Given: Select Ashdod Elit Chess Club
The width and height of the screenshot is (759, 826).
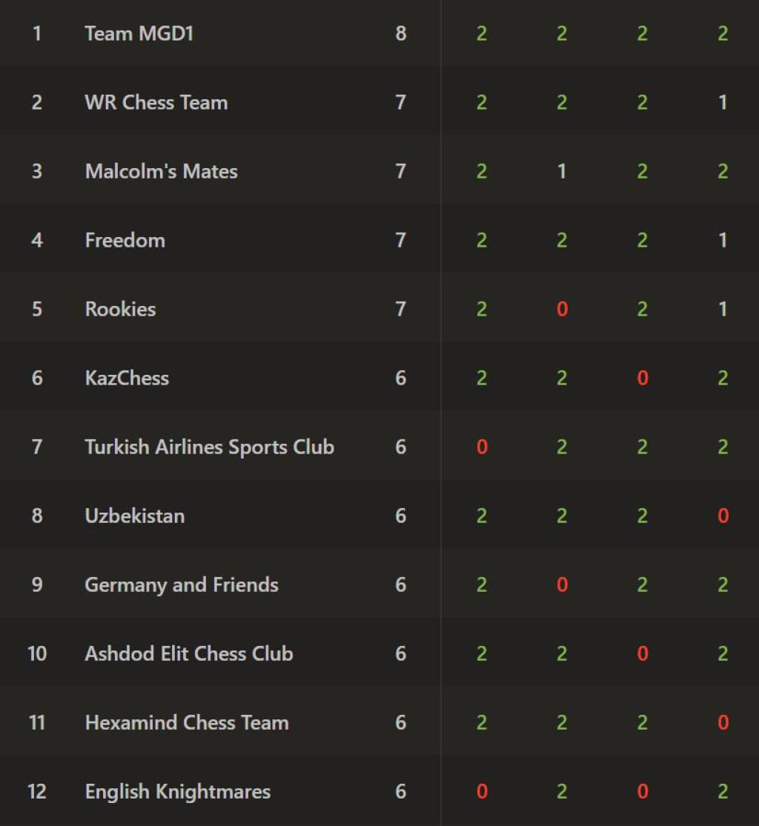Looking at the screenshot, I should pos(188,653).
